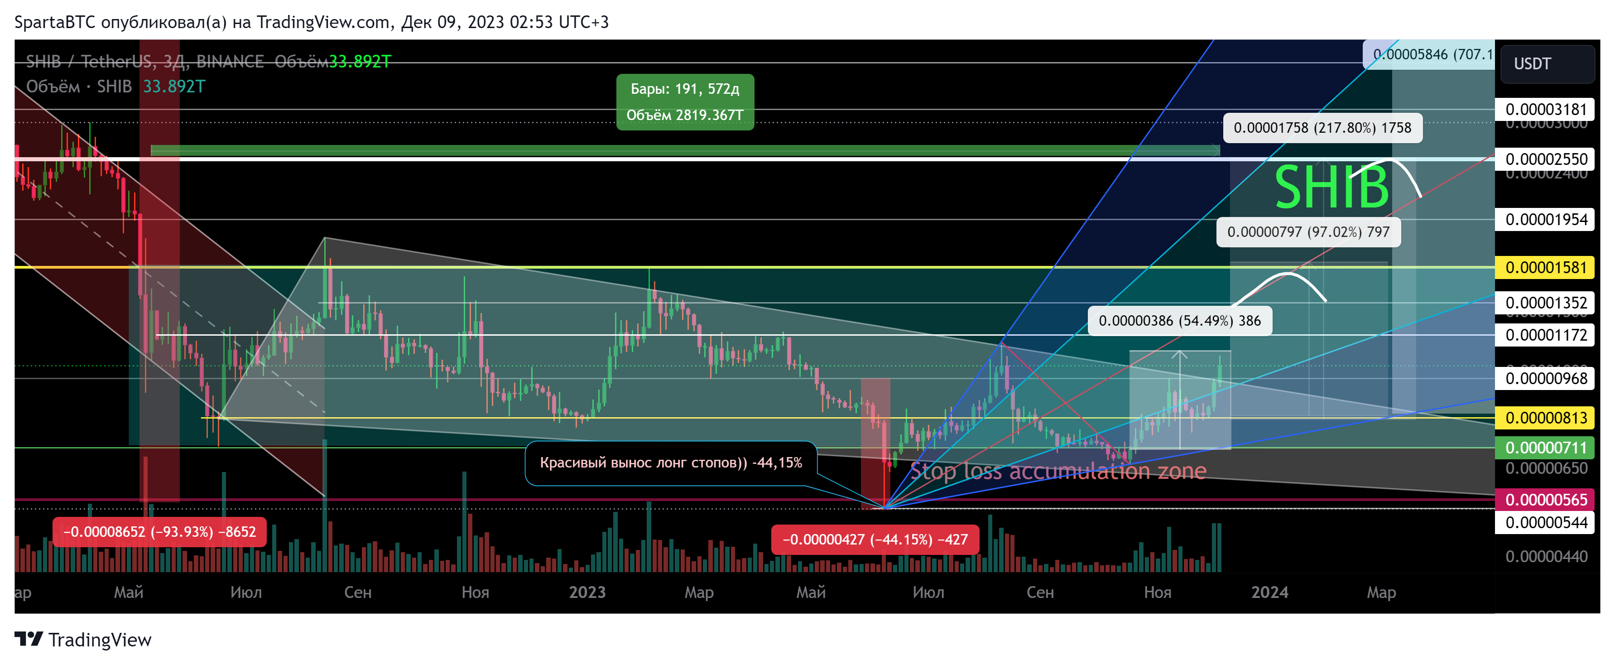This screenshot has height=665, width=1615.
Task: Click the TradingView logo icon
Action: coord(29,639)
